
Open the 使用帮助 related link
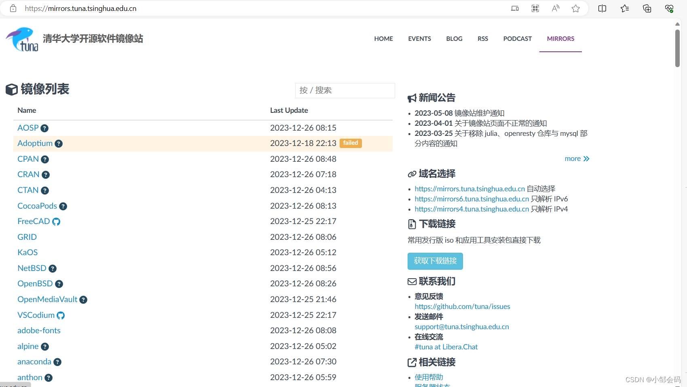pyautogui.click(x=429, y=377)
